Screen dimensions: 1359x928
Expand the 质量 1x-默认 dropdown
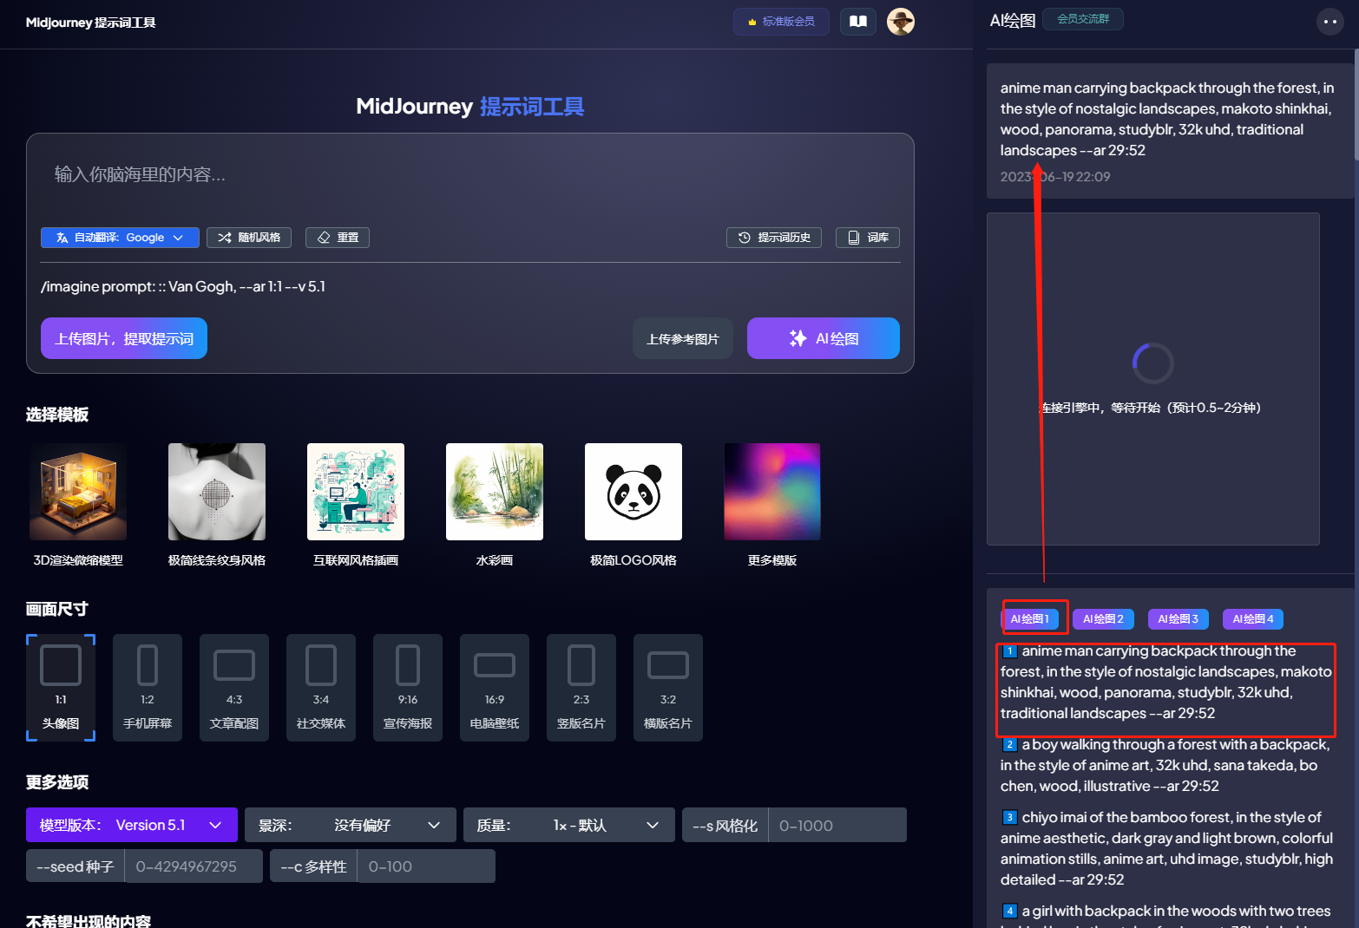click(569, 825)
